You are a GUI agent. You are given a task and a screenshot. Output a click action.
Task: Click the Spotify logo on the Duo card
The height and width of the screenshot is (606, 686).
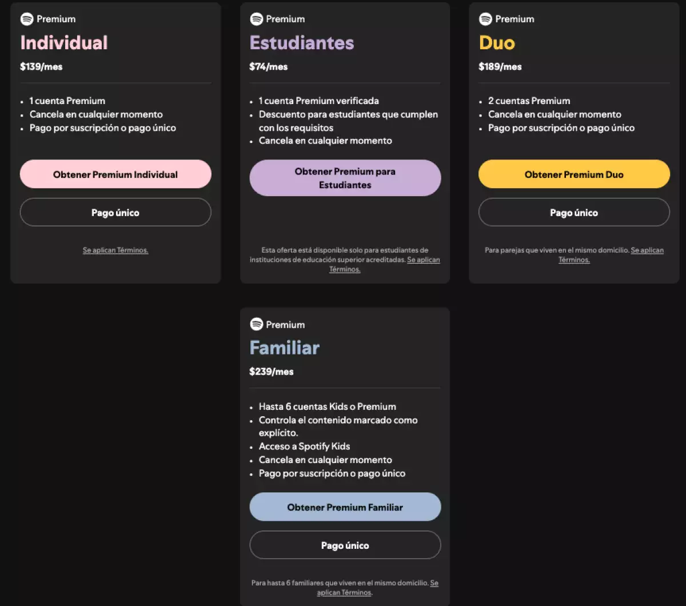[486, 19]
